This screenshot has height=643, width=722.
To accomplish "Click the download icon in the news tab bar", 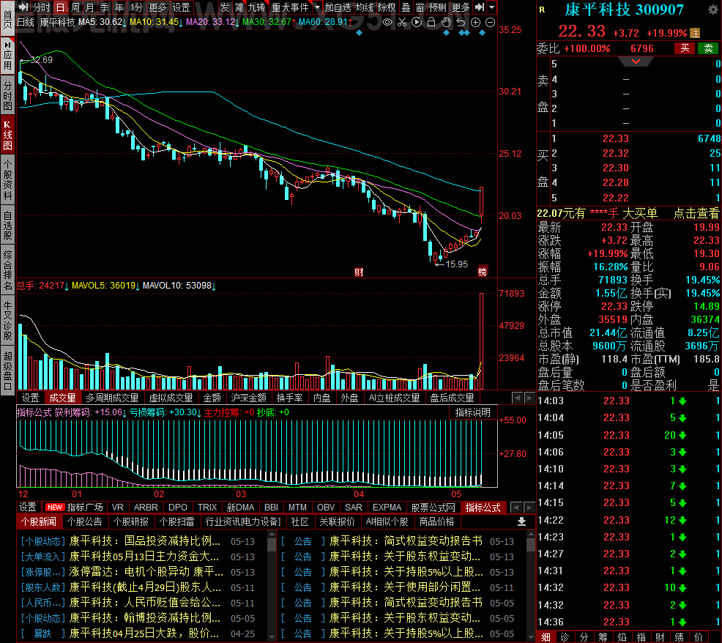I will pyautogui.click(x=521, y=521).
